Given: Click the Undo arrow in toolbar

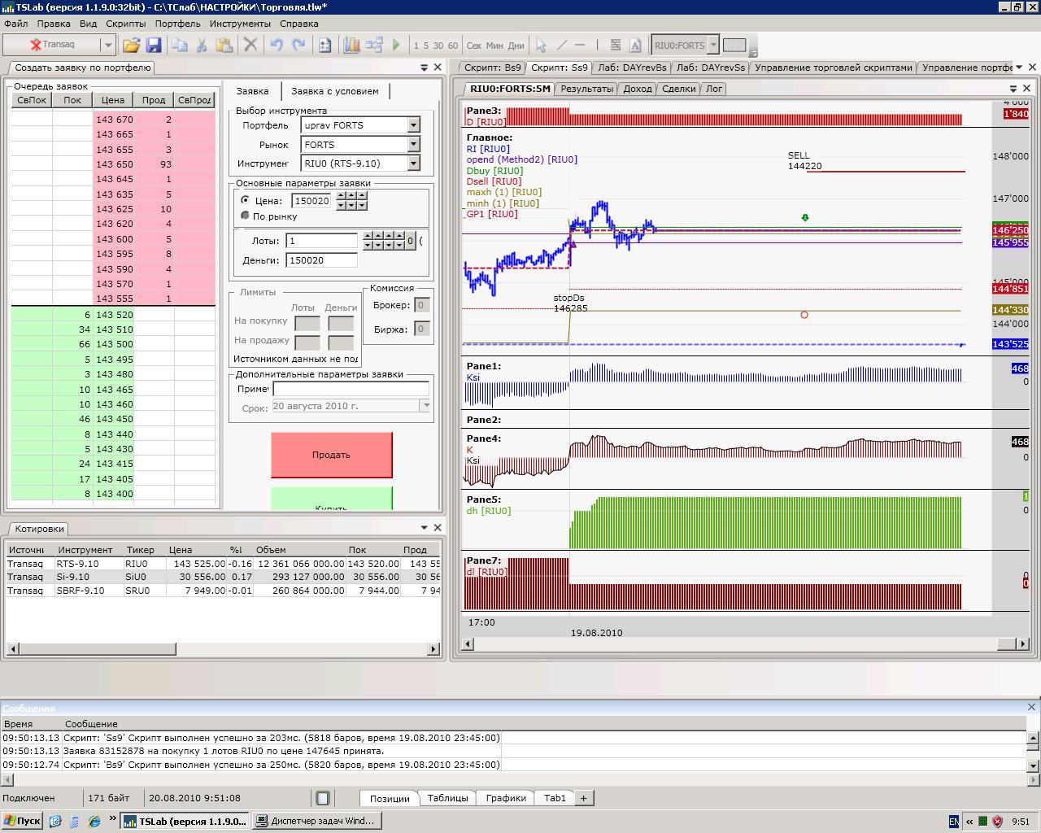Looking at the screenshot, I should coord(277,46).
